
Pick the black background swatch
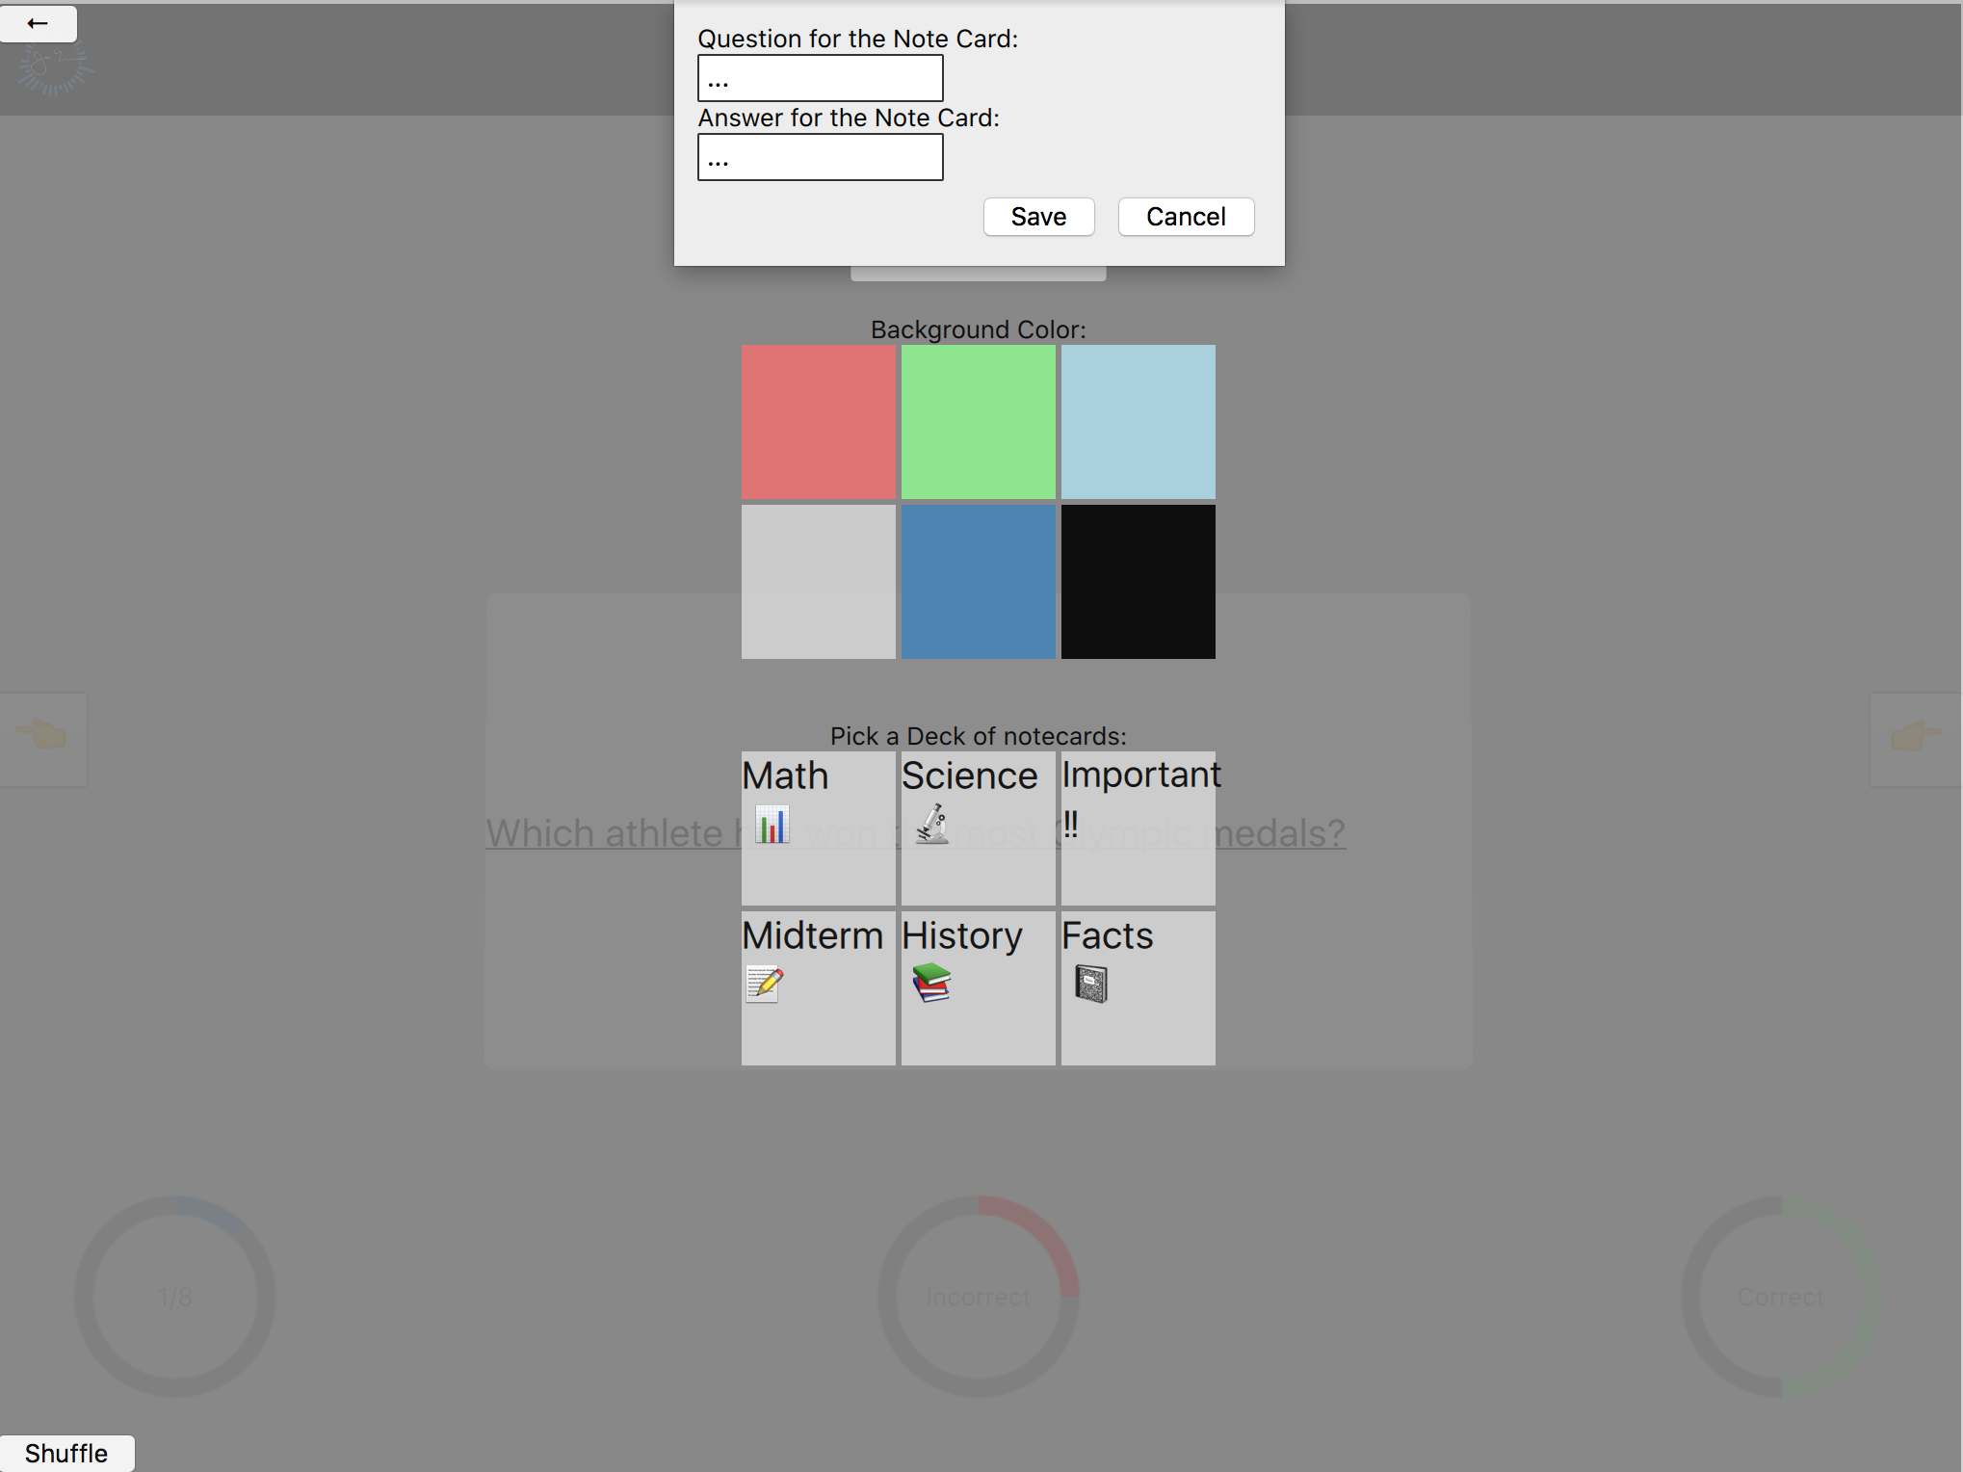(x=1138, y=582)
